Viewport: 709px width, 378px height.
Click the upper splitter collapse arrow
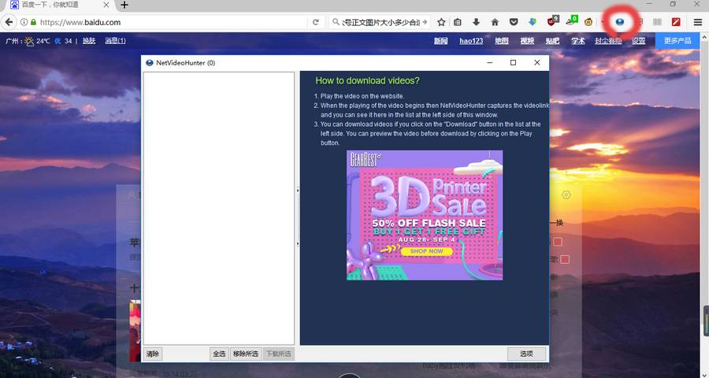tap(298, 191)
